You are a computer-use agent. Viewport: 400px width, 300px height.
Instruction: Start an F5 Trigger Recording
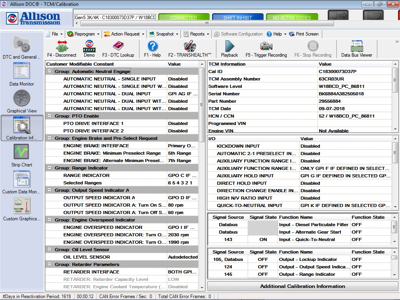pos(266,48)
